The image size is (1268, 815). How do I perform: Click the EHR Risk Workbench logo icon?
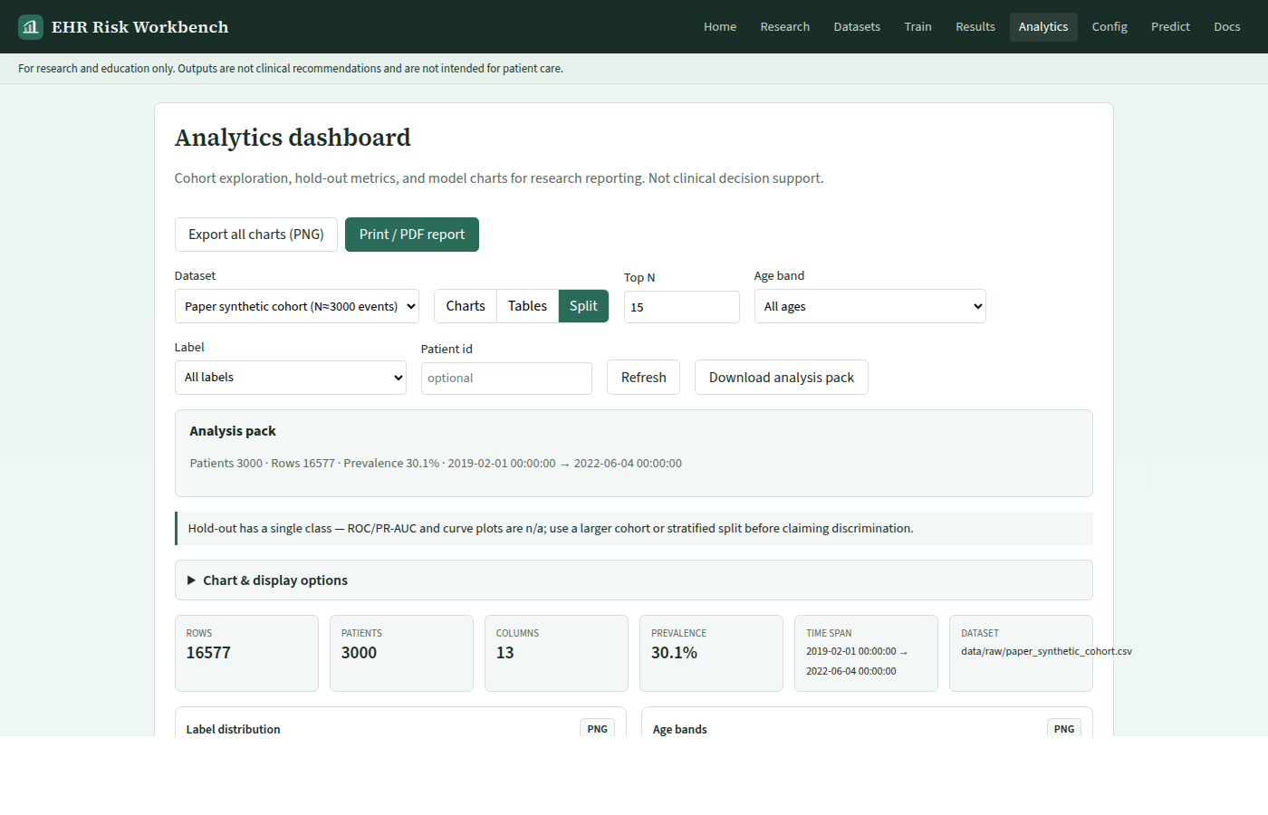pos(31,27)
